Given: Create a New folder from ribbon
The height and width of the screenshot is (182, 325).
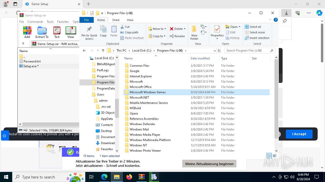Looking at the screenshot, I should click(x=194, y=32).
